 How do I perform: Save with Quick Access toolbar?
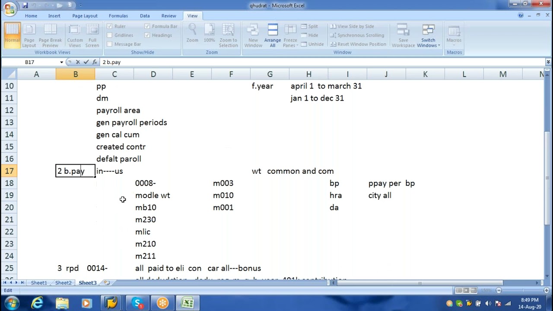tap(25, 5)
